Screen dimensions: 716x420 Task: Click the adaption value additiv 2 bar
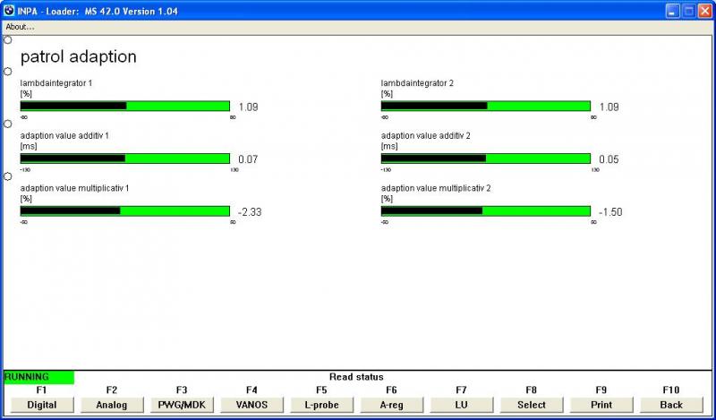pos(486,159)
